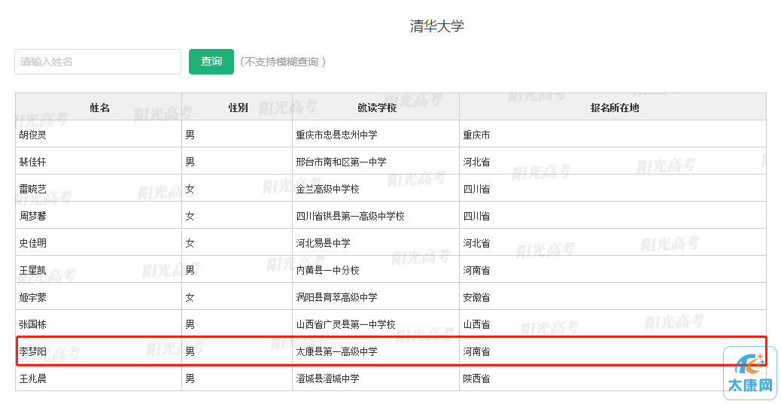Image resolution: width=781 pixels, height=404 pixels.
Task: Click the 清华大学 page title
Action: pos(437,26)
